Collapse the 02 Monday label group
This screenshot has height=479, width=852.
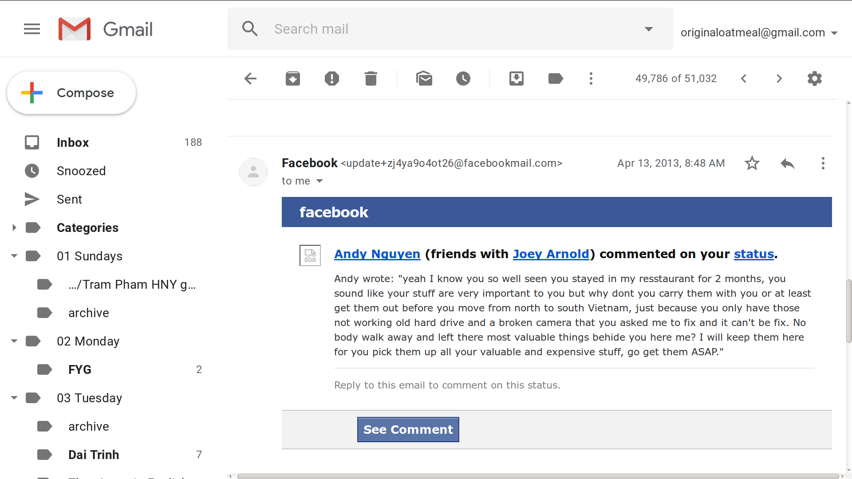[14, 341]
